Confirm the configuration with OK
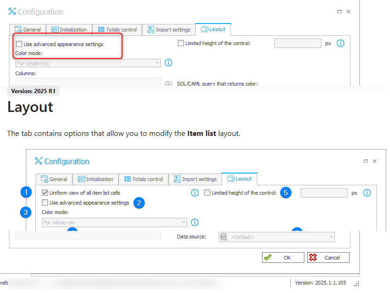 [x=283, y=257]
